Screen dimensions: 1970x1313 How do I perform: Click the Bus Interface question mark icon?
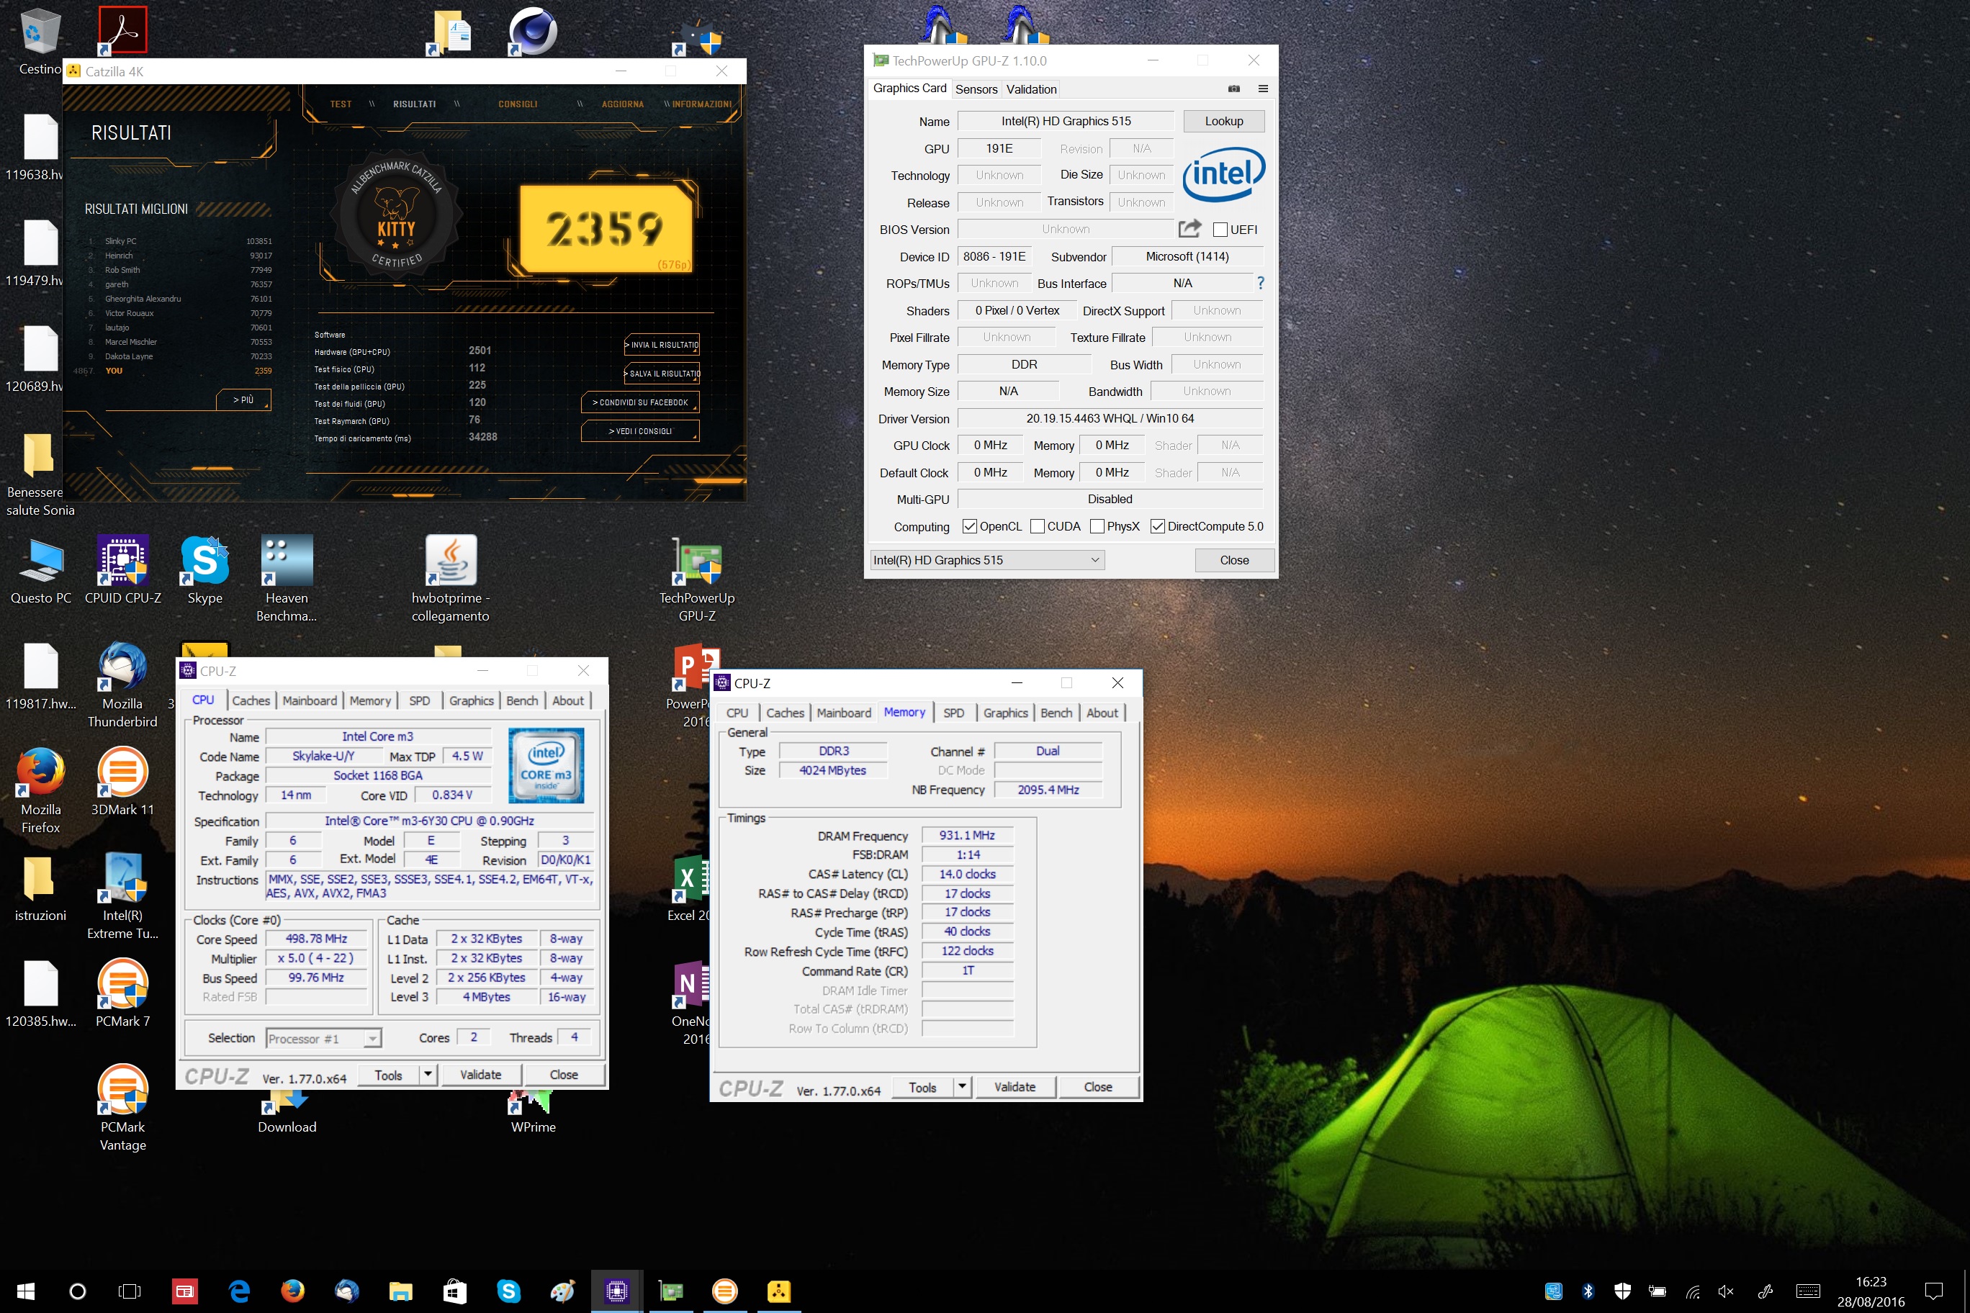coord(1260,283)
